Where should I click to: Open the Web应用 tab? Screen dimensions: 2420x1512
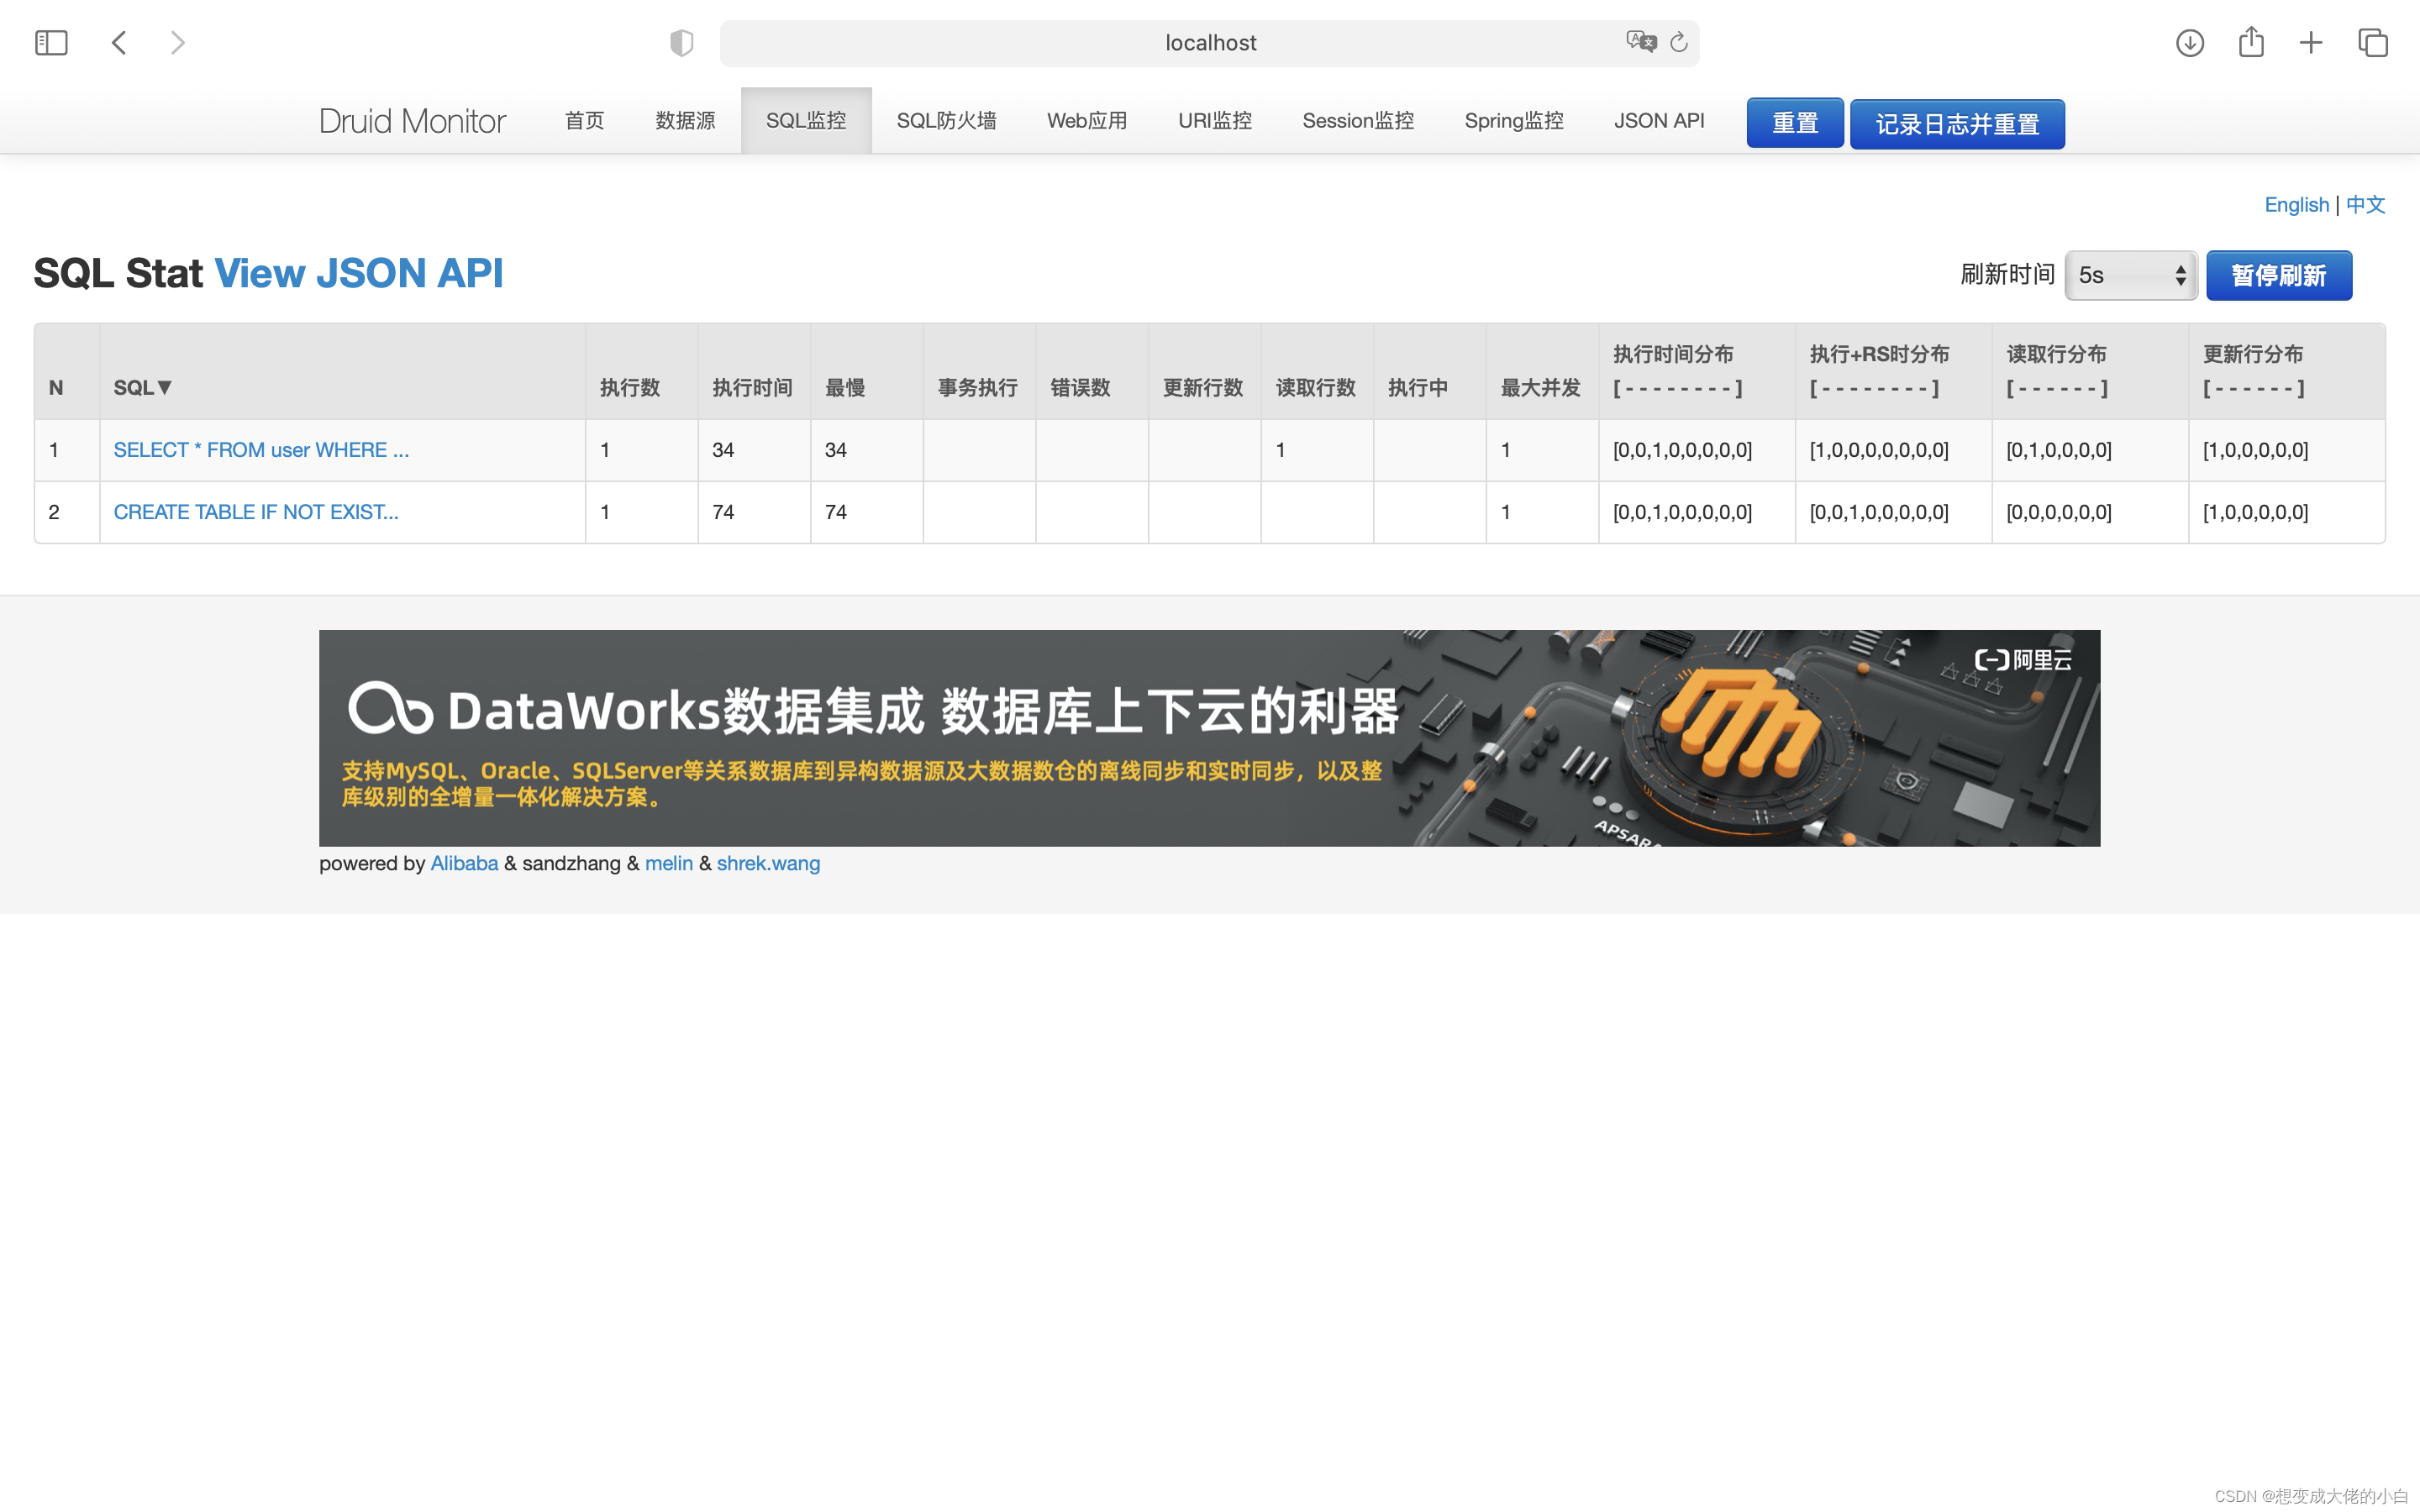click(1087, 121)
